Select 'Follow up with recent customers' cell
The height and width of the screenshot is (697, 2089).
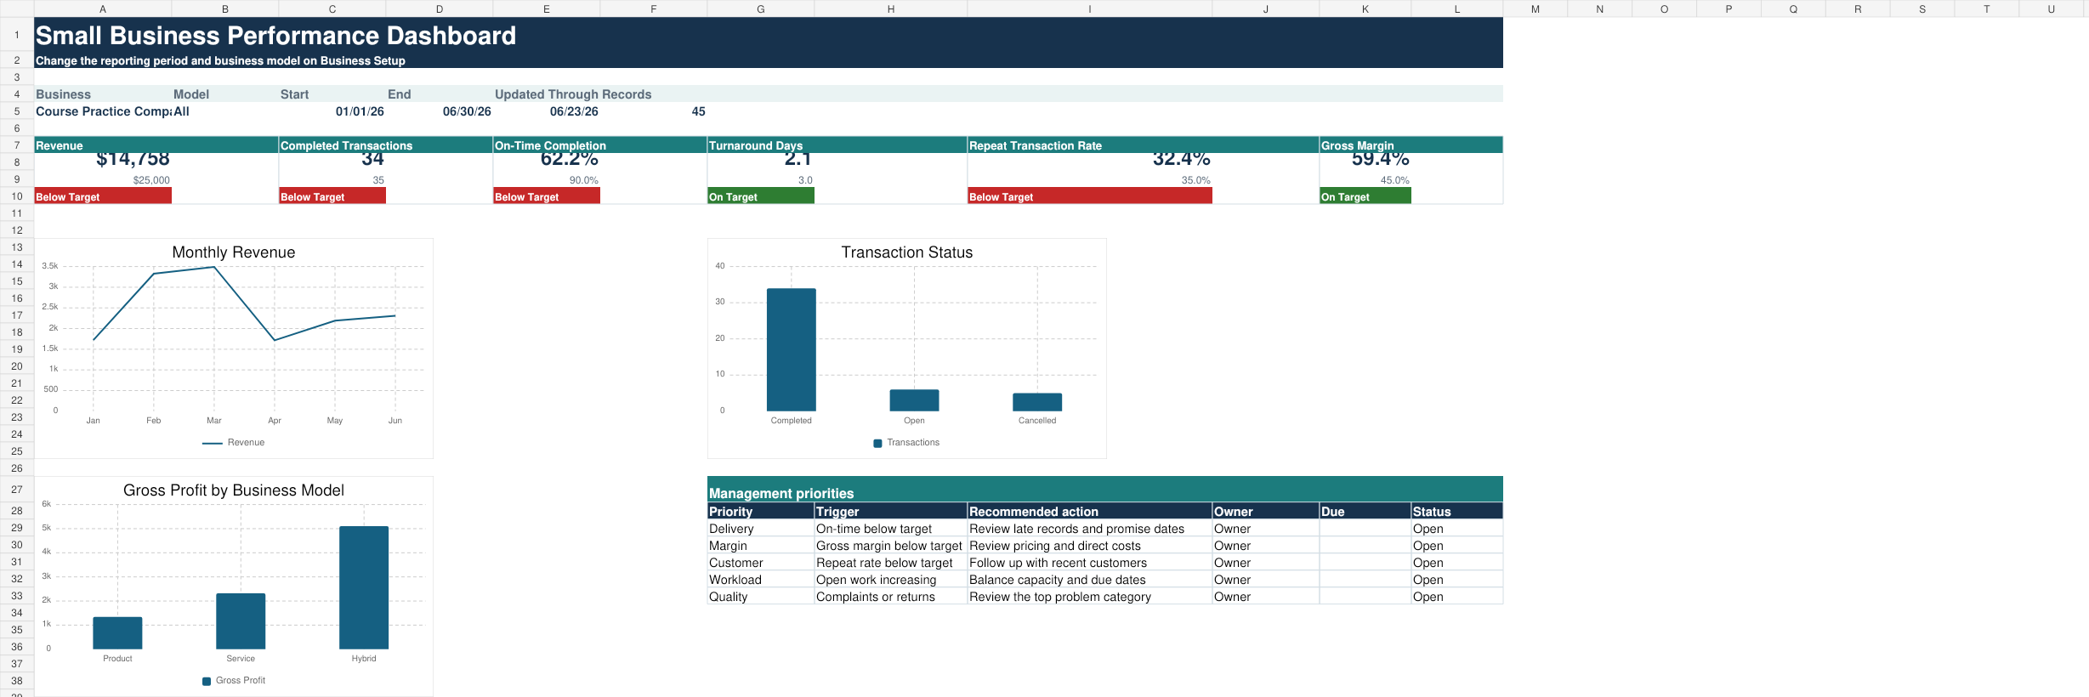[1090, 563]
